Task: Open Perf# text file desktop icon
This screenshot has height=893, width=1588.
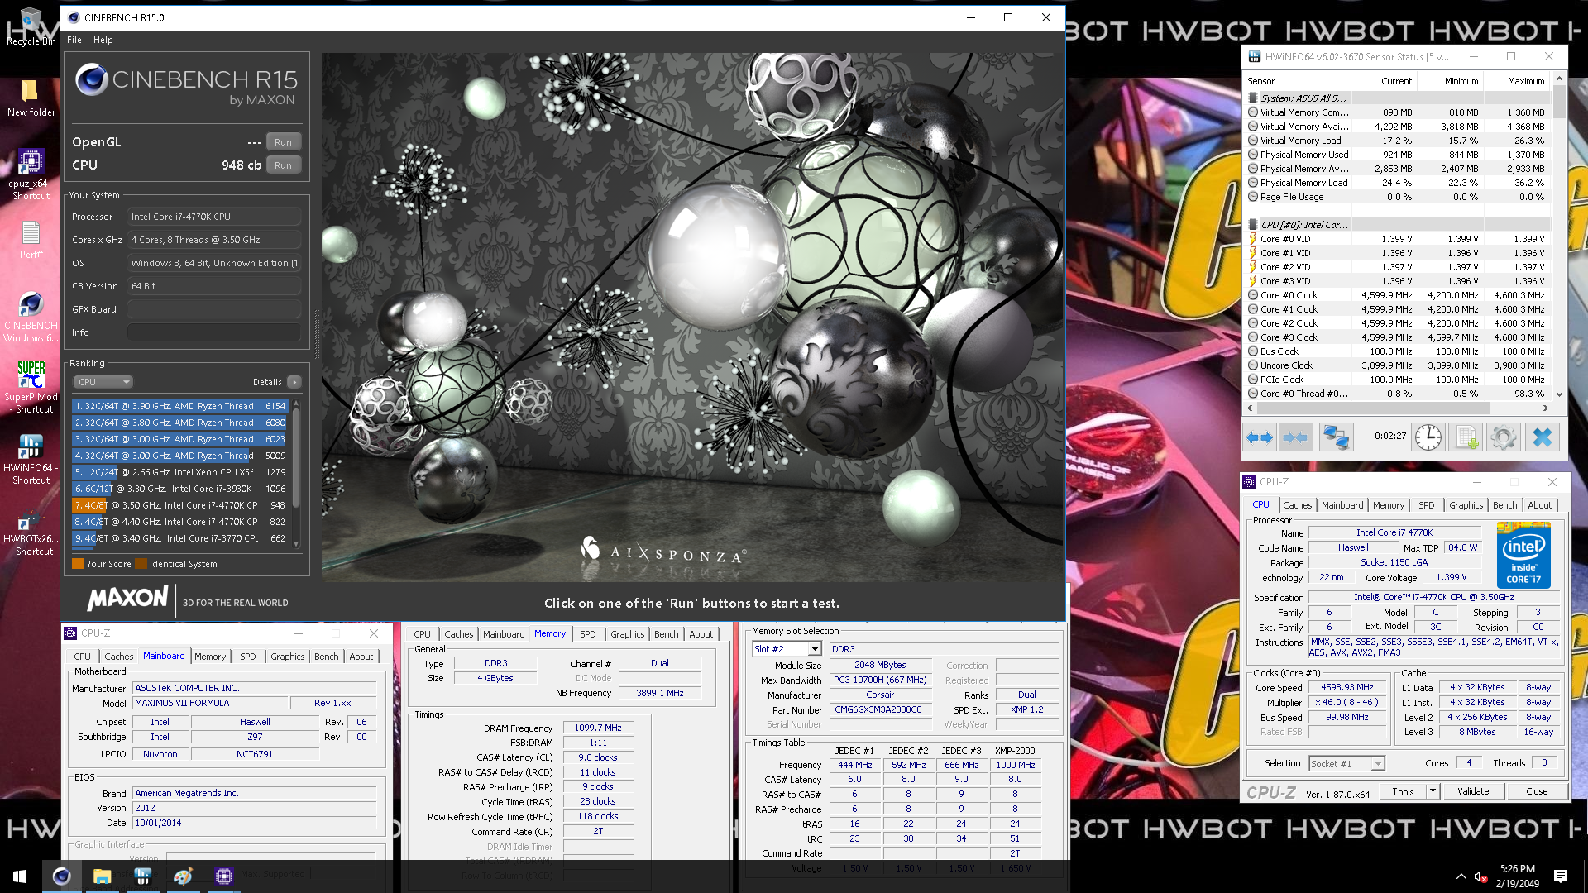Action: (31, 241)
